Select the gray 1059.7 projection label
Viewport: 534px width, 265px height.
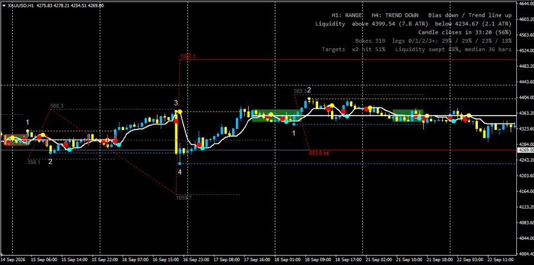coord(184,197)
